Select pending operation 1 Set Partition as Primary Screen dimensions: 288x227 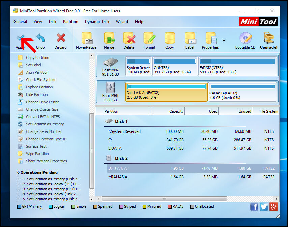(51, 179)
